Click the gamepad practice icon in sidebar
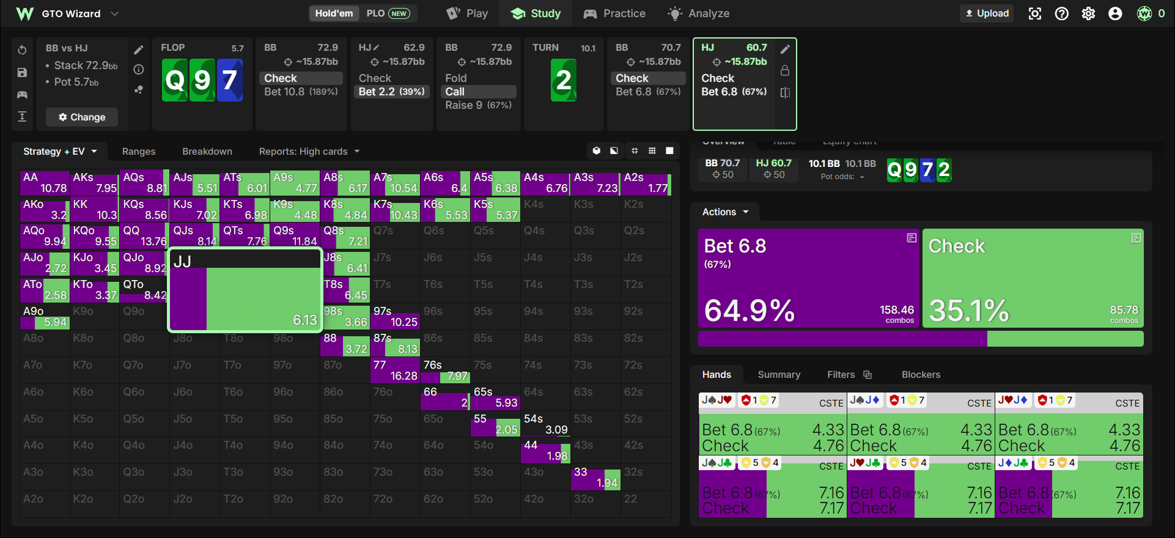 (22, 94)
